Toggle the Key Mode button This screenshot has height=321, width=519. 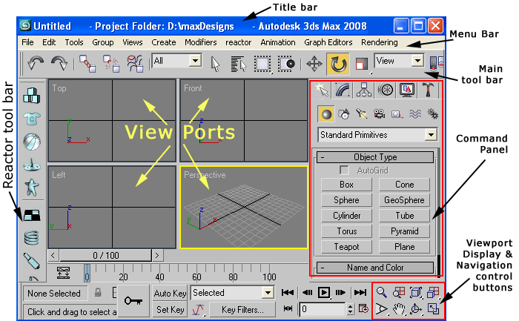[x=288, y=308]
